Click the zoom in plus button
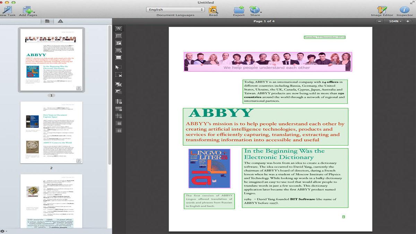Viewport: 416px width, 234px height. pos(408,21)
